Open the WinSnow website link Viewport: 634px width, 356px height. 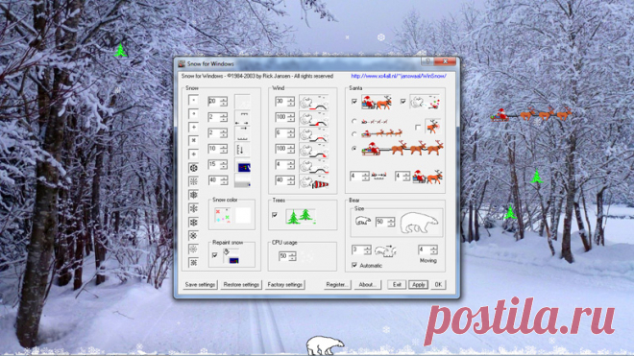click(399, 76)
